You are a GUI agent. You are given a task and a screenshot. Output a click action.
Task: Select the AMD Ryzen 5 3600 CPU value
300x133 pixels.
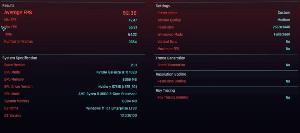point(107,94)
